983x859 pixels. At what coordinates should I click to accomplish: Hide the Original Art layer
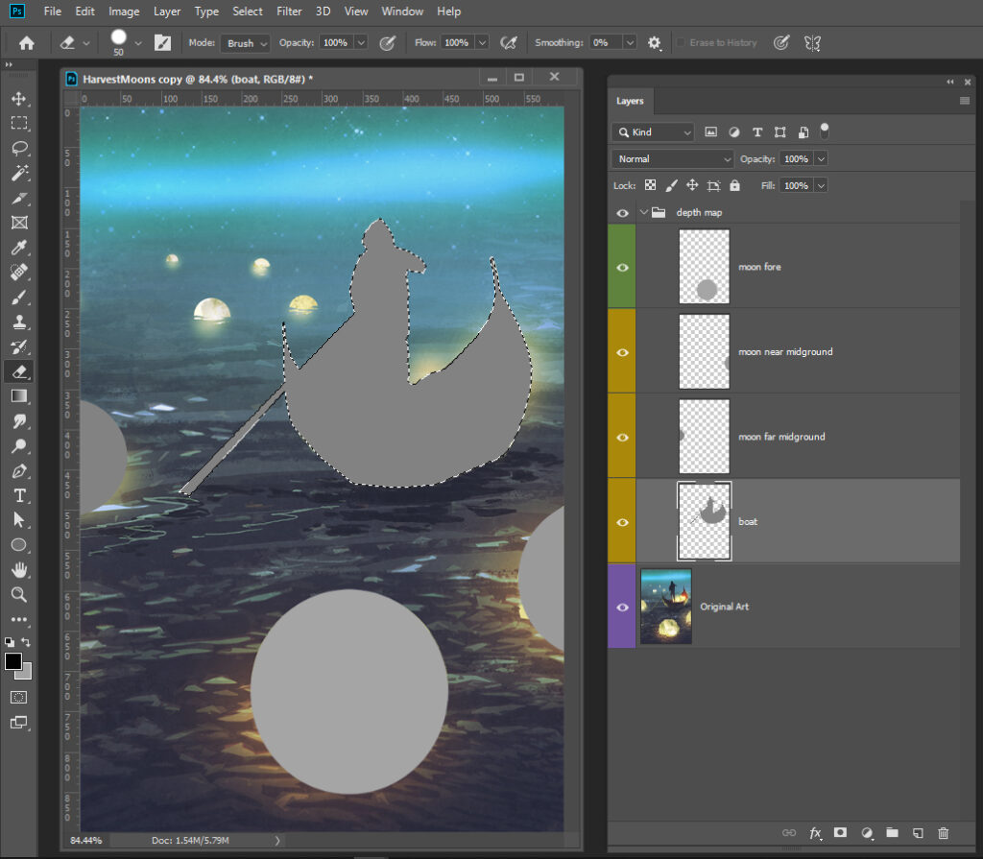622,607
